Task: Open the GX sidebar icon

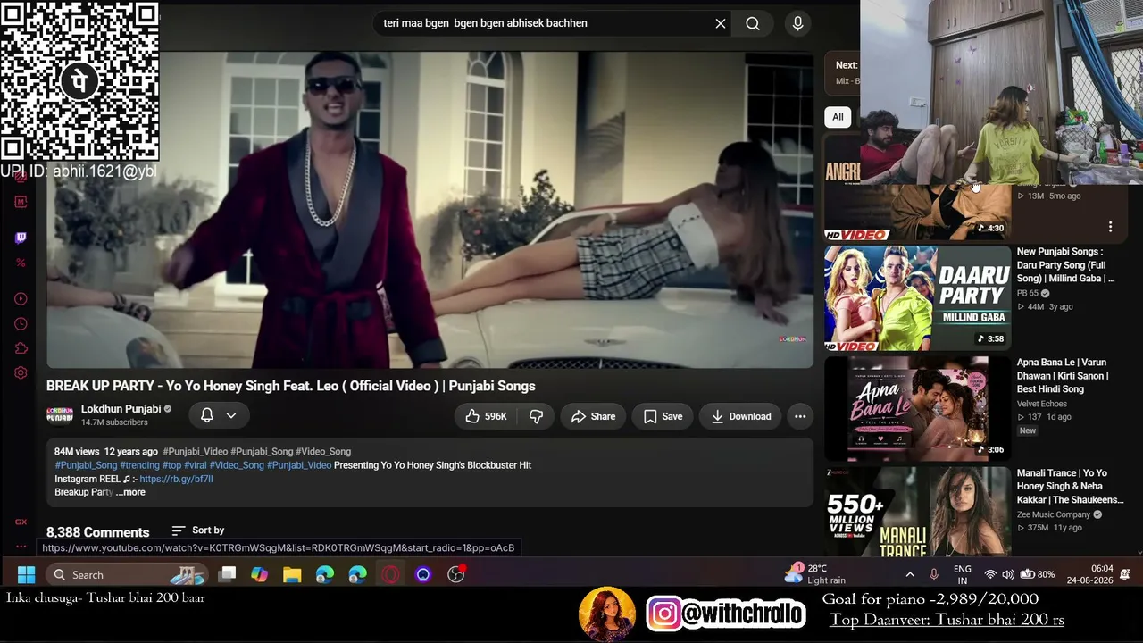Action: pyautogui.click(x=21, y=522)
